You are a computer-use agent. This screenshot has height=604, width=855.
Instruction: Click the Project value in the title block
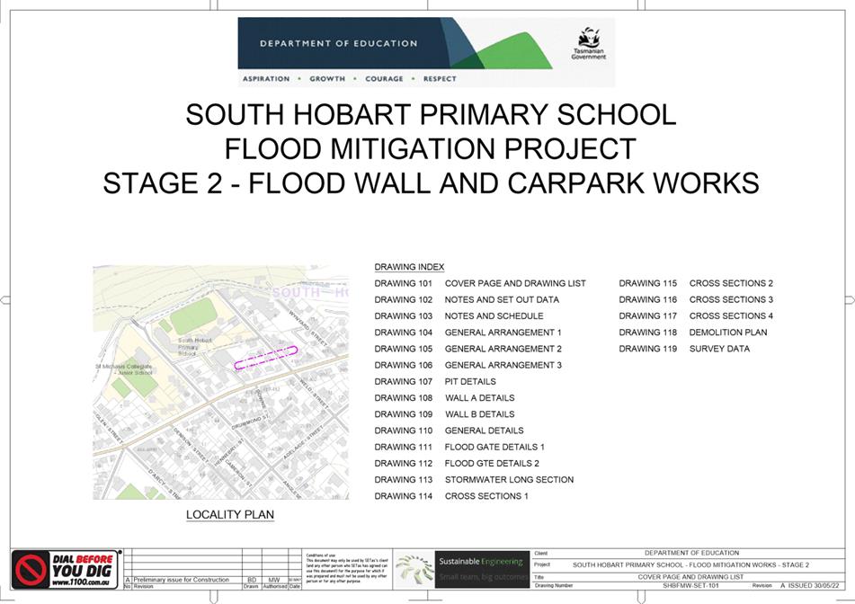pyautogui.click(x=690, y=564)
